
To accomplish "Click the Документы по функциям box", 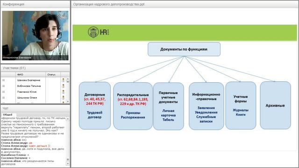I will (x=184, y=49).
